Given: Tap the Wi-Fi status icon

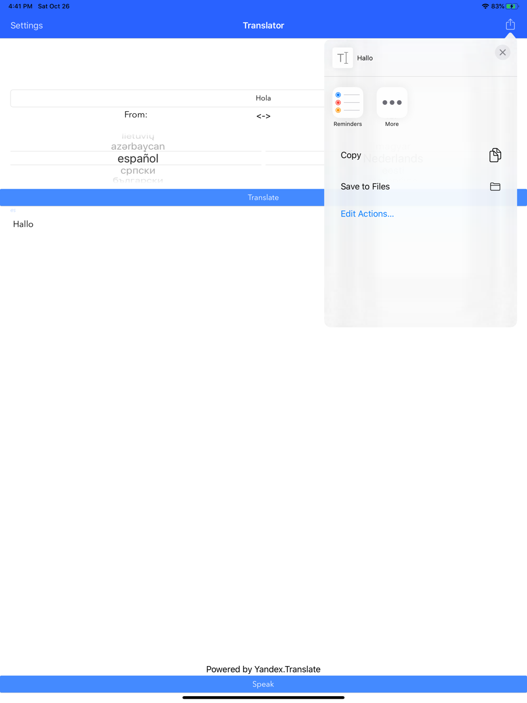Looking at the screenshot, I should point(485,6).
